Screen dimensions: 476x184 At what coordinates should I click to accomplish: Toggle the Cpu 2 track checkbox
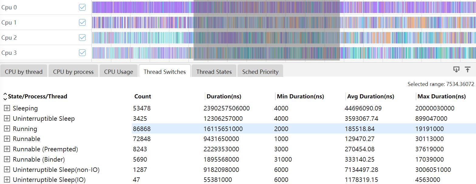click(82, 38)
